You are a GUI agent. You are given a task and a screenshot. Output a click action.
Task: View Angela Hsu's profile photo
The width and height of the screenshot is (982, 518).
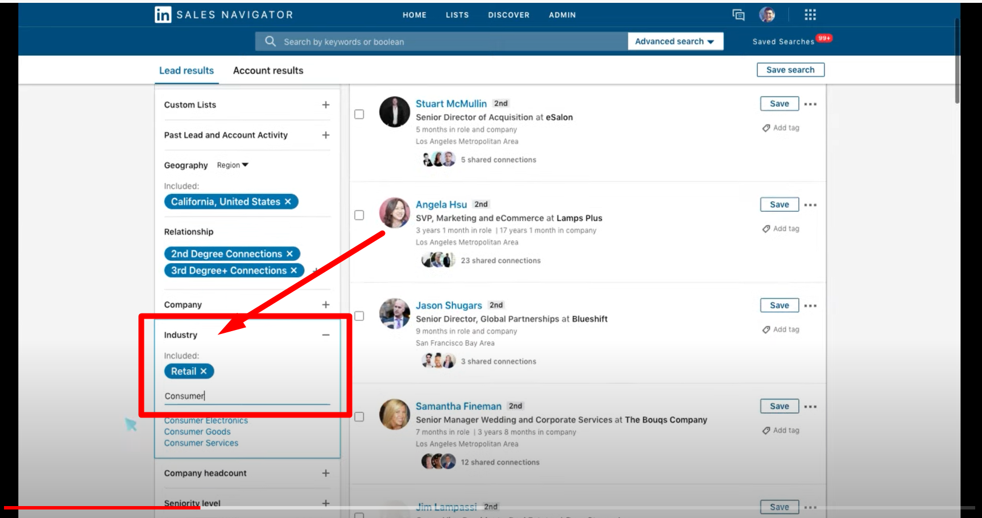pos(395,212)
